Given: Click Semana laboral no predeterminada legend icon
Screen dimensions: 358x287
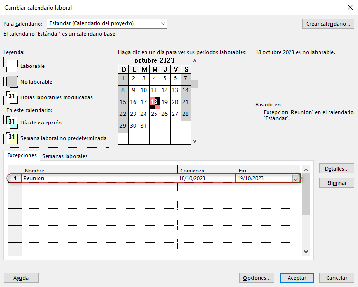Looking at the screenshot, I should (x=12, y=138).
